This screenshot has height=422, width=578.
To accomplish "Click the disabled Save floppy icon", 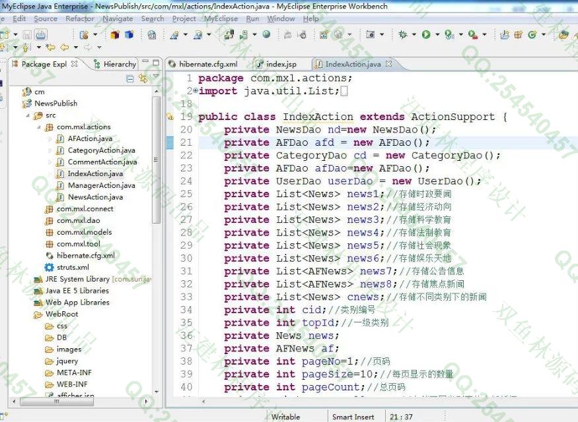I will coord(27,34).
